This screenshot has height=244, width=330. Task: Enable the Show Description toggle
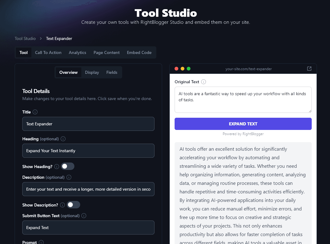point(73,205)
